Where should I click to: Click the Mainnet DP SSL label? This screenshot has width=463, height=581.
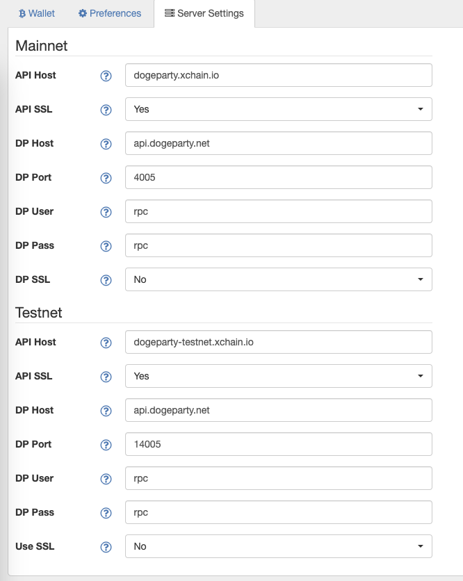click(33, 279)
